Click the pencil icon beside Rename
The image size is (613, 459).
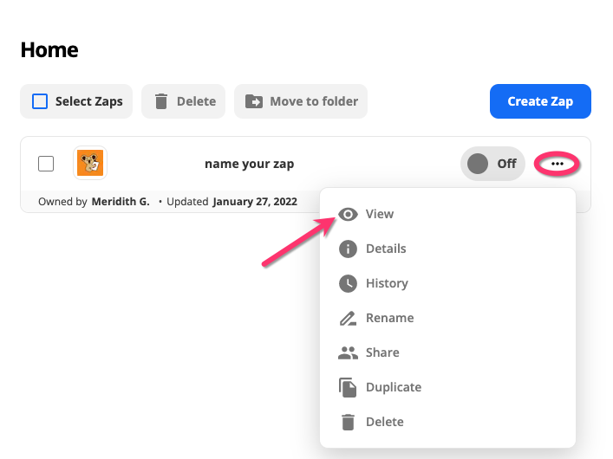[348, 318]
